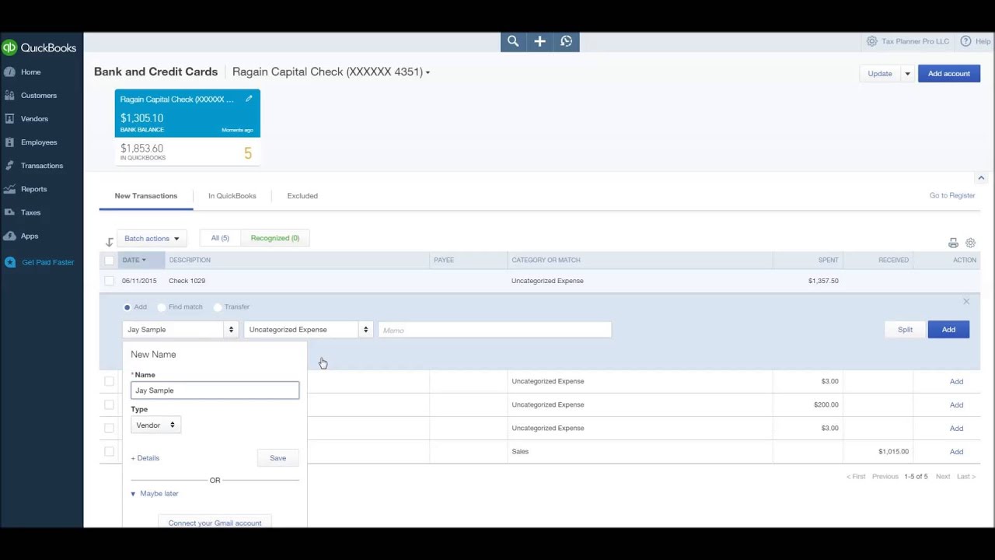Image resolution: width=995 pixels, height=560 pixels.
Task: Click the Next pagination link
Action: tap(942, 476)
